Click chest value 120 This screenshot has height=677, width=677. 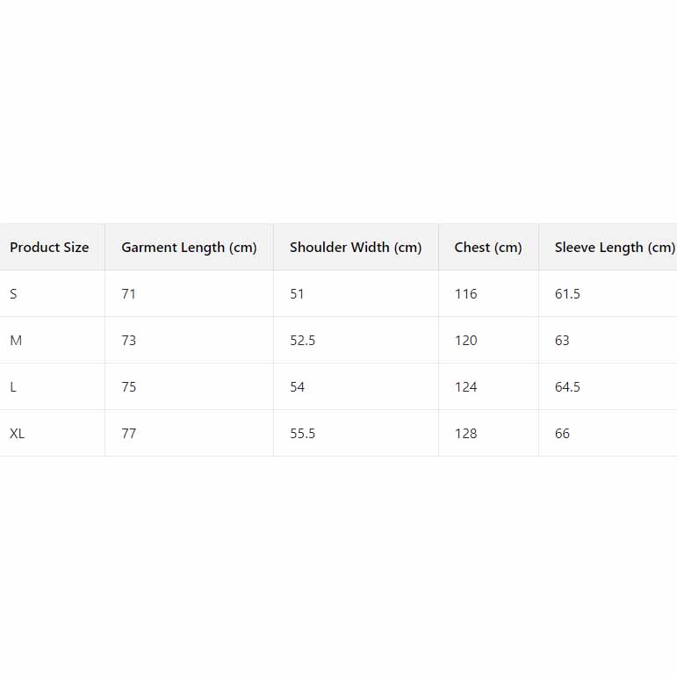(x=466, y=341)
